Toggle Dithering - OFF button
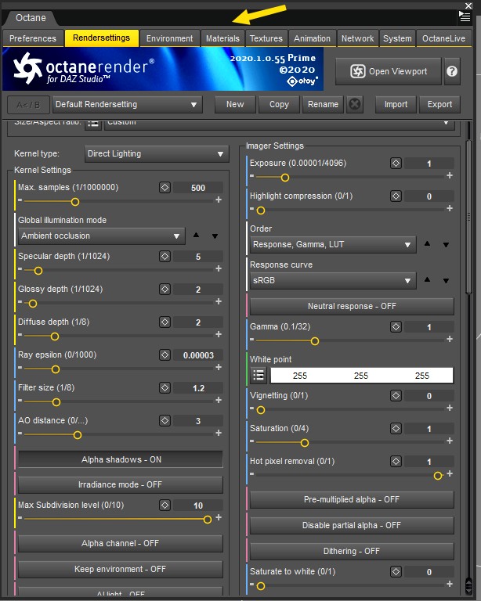The width and height of the screenshot is (481, 601). pyautogui.click(x=352, y=551)
